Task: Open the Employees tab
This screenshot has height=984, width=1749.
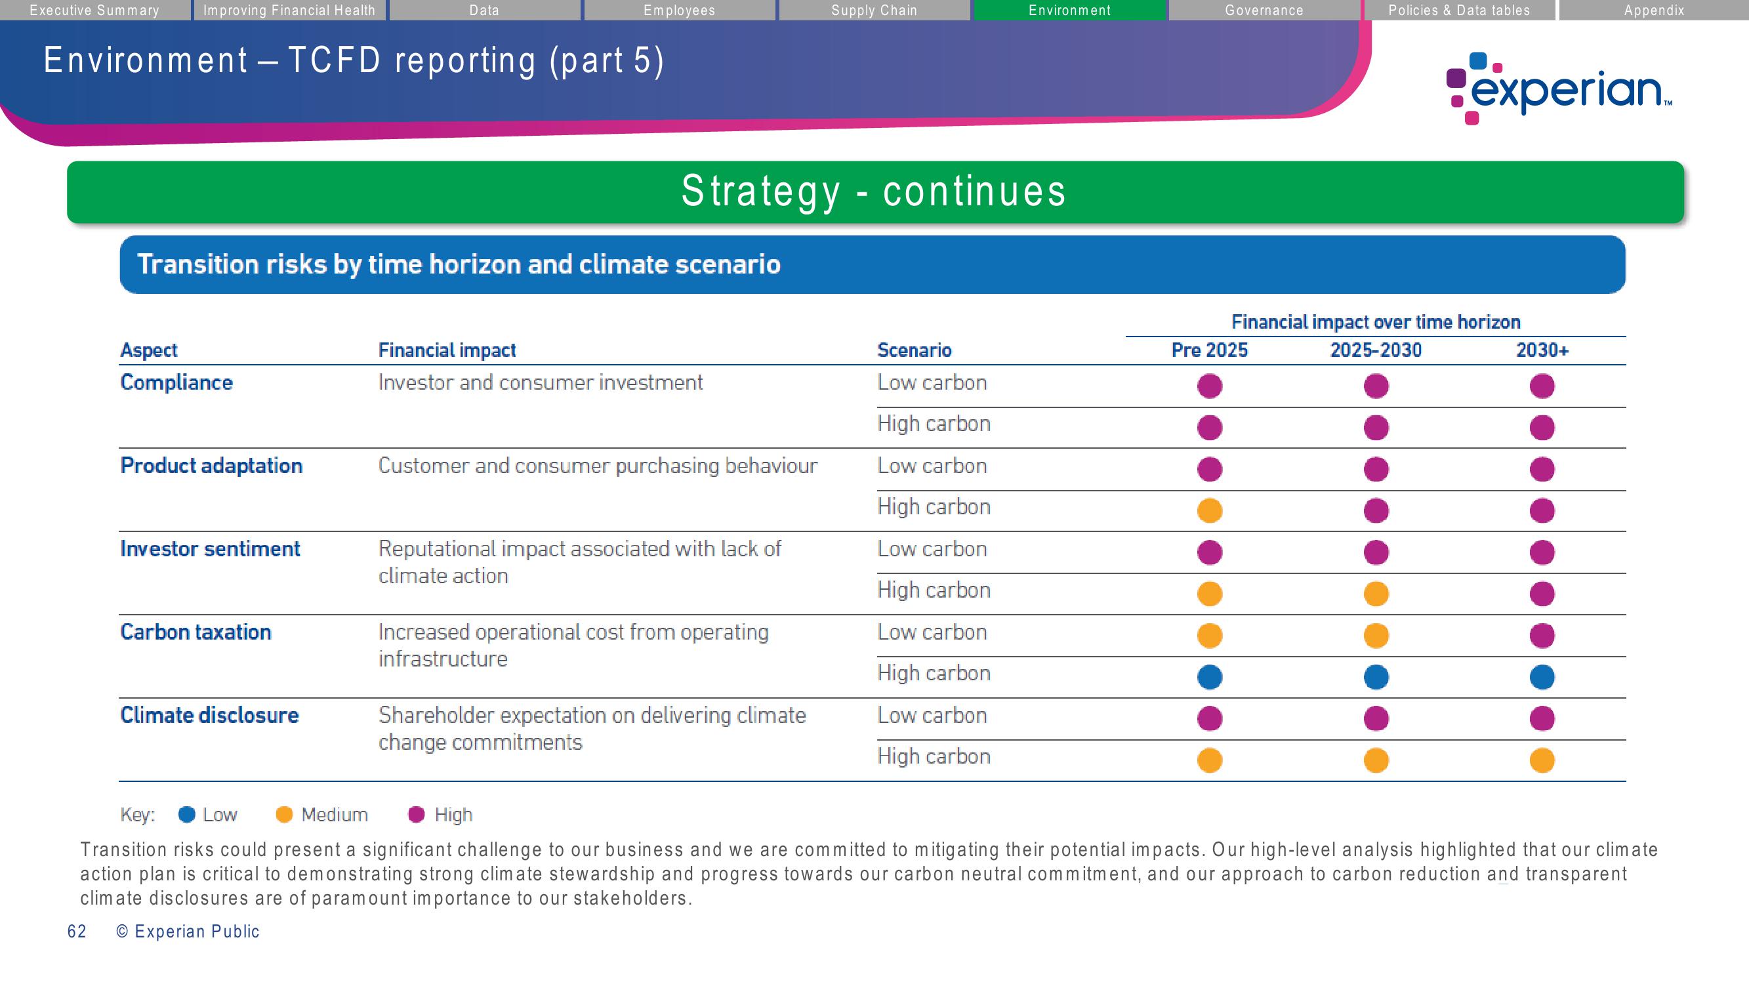Action: click(x=679, y=10)
